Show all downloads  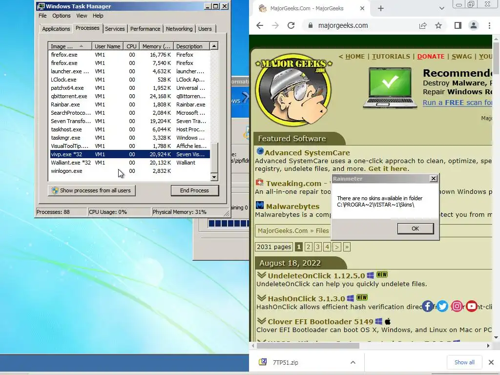(464, 362)
